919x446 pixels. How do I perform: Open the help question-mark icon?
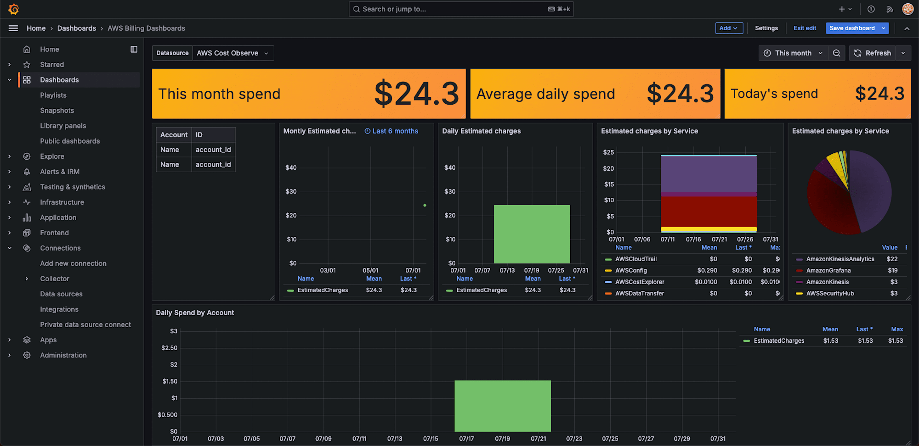click(x=871, y=9)
